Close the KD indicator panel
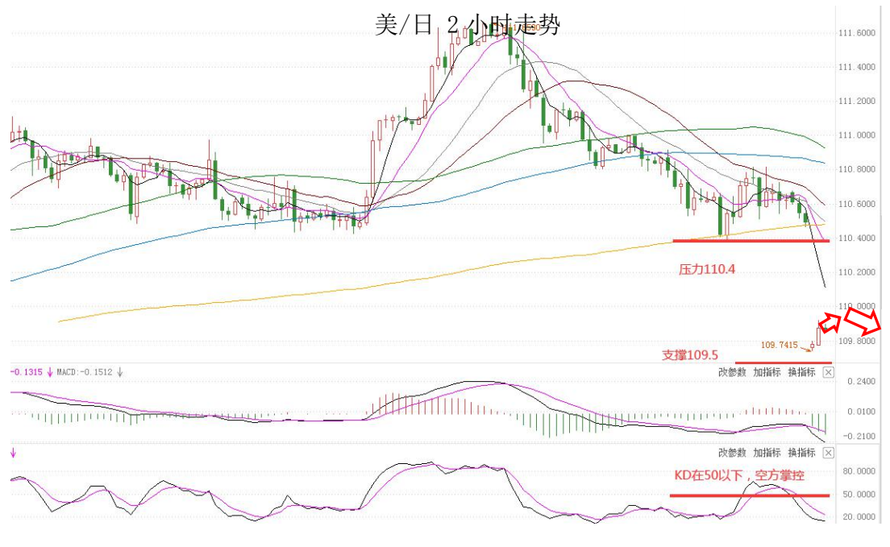Screen dimensions: 890x547 (x=828, y=452)
